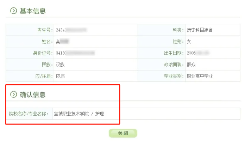Click the arrow icon beside 确认信息
The height and width of the screenshot is (145, 245).
pyautogui.click(x=13, y=95)
